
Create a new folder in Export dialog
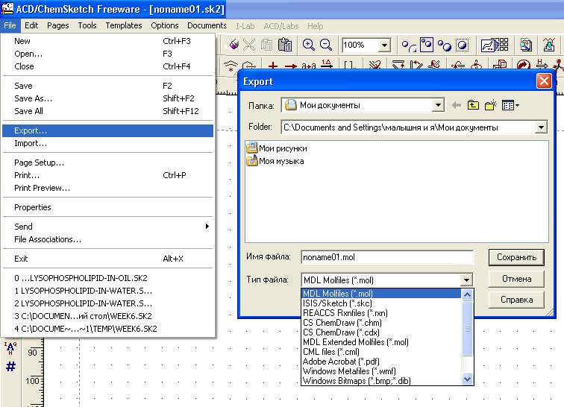(491, 105)
